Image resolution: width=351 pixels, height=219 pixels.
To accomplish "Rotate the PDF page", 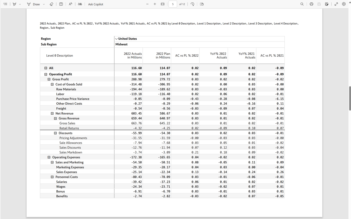I will click(192, 4).
